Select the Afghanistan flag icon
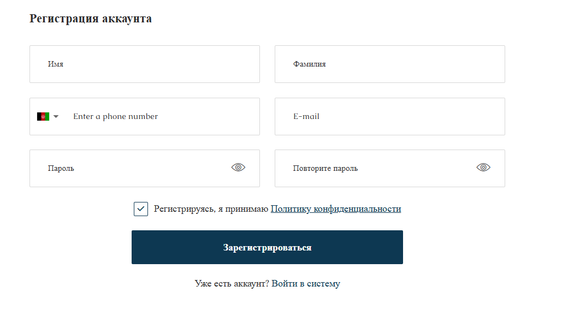The image size is (580, 322). point(43,116)
